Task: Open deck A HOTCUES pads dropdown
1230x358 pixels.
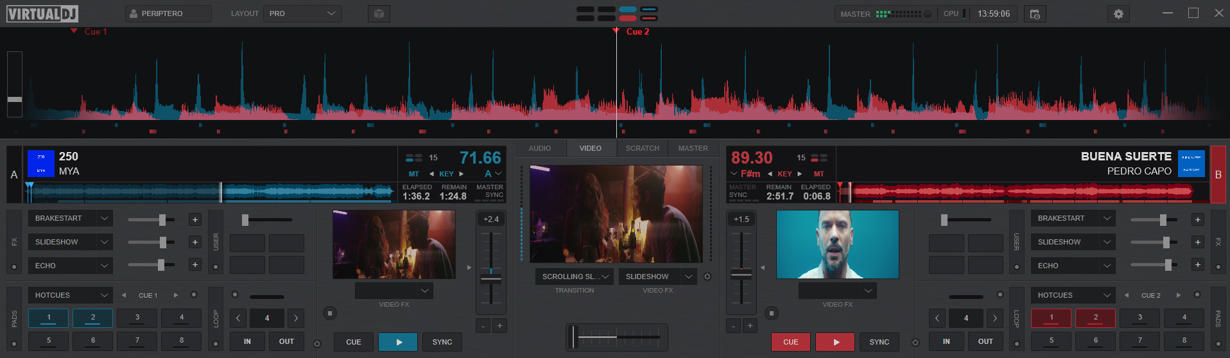Action: point(71,295)
